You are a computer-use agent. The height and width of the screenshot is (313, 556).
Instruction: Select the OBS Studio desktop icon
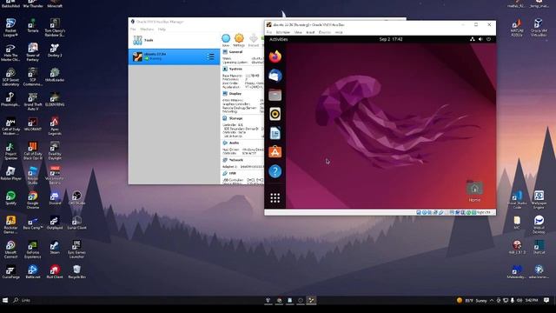[76, 198]
